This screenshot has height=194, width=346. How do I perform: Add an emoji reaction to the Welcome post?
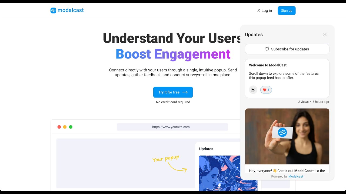253,90
